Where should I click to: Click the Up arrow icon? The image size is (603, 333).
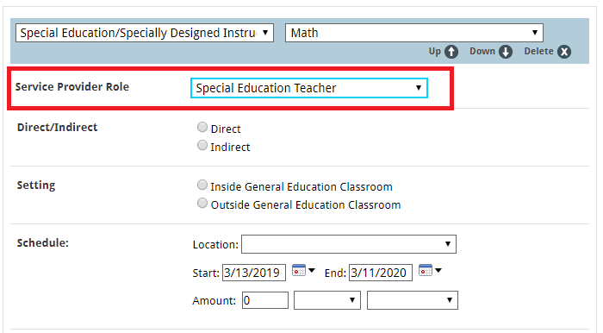pyautogui.click(x=451, y=52)
